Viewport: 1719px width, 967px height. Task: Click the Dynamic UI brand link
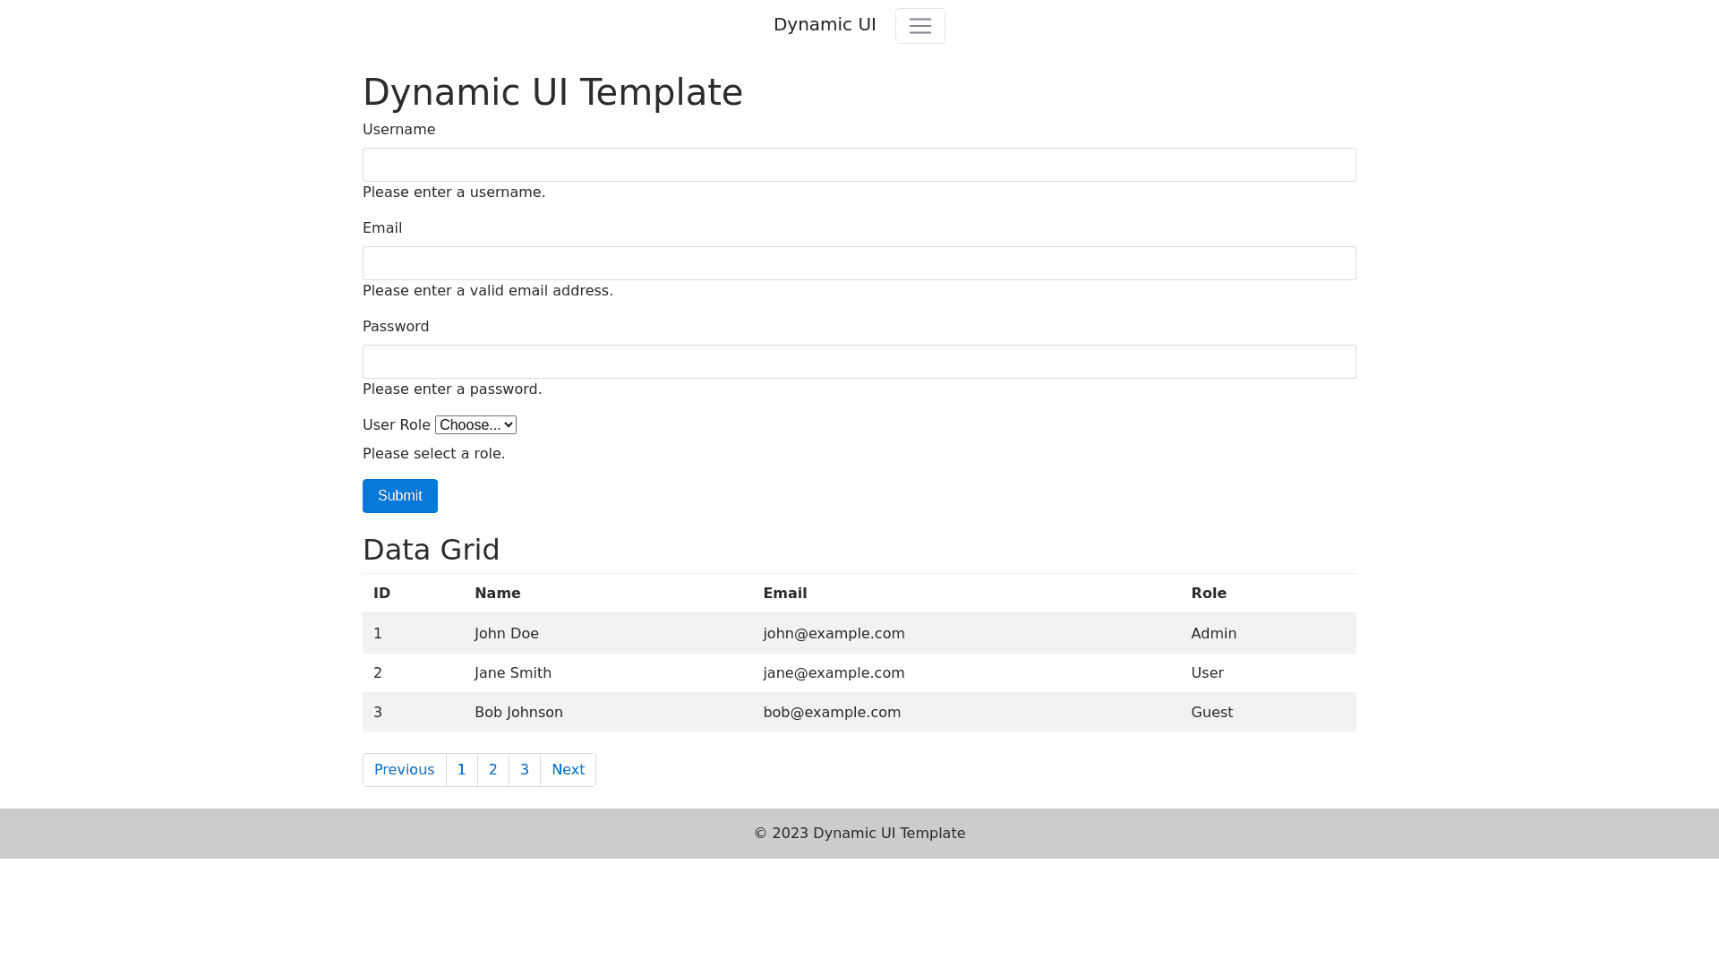(x=825, y=24)
